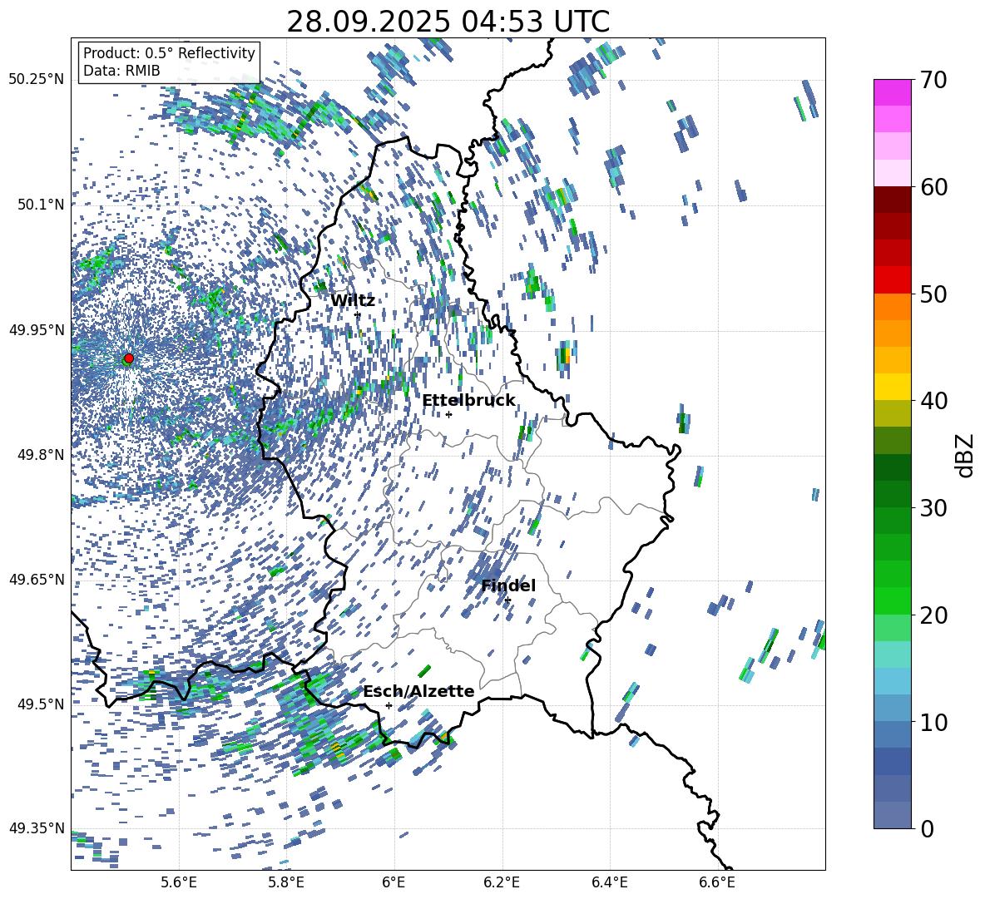Click the dBZ colorbar label
This screenshot has width=985, height=899.
[x=964, y=455]
